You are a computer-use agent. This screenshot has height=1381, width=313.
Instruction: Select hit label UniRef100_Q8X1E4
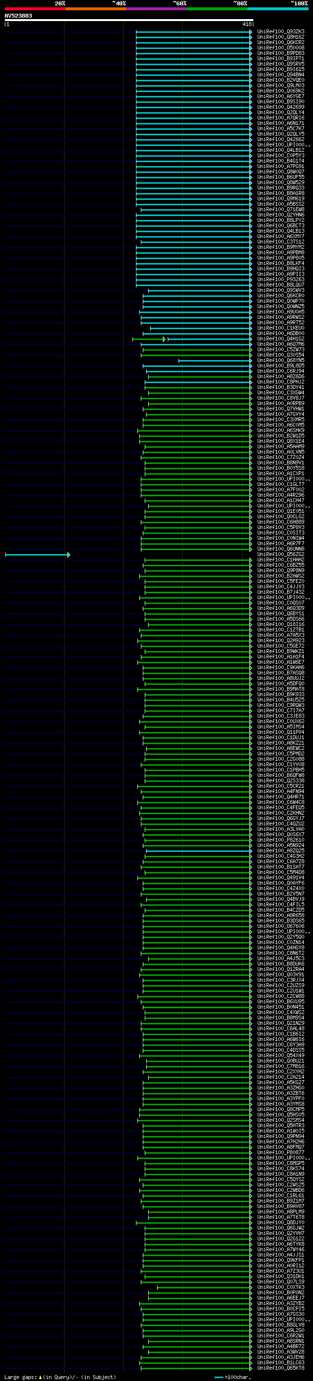coord(281,441)
